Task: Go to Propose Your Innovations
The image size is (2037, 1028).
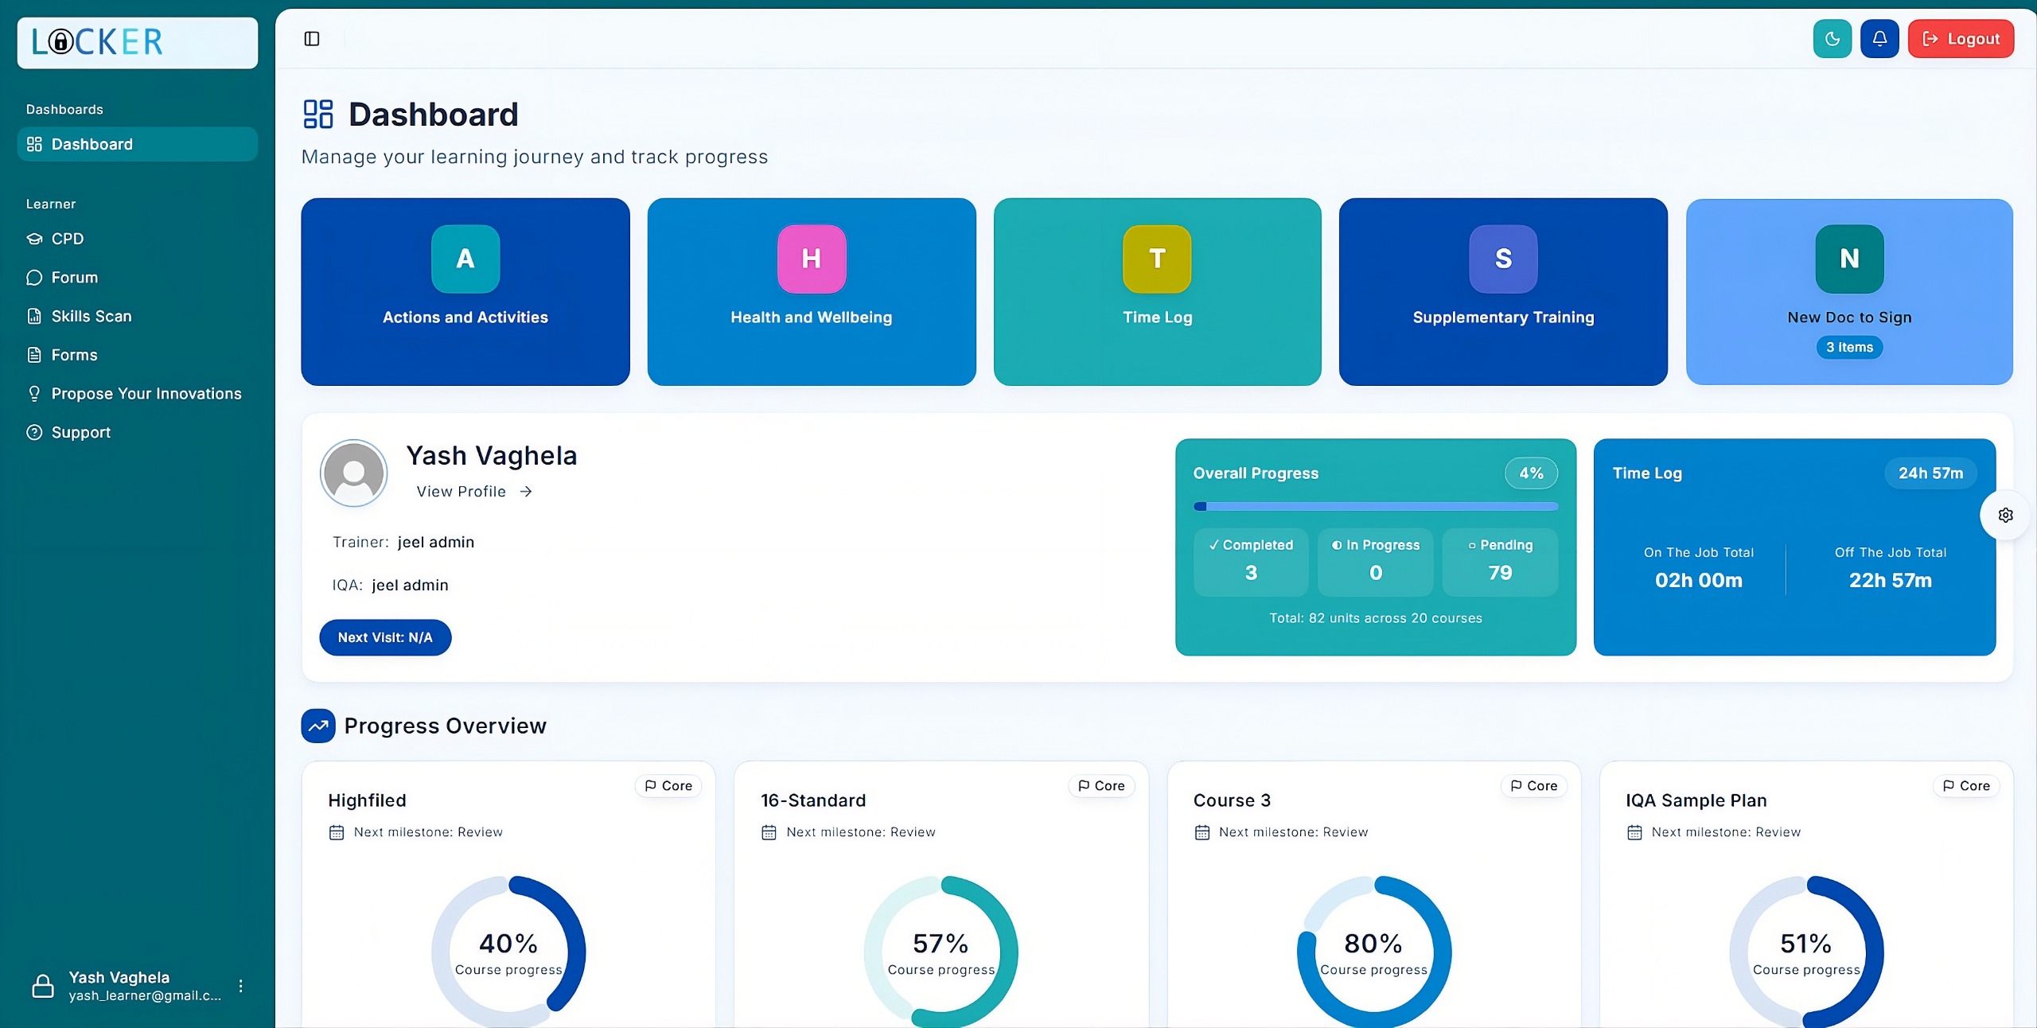Action: 146,394
